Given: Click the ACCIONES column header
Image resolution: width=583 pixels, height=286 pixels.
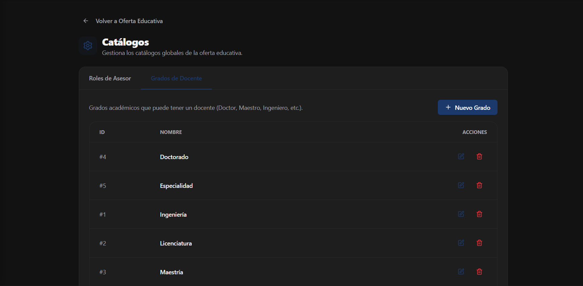Looking at the screenshot, I should [475, 132].
